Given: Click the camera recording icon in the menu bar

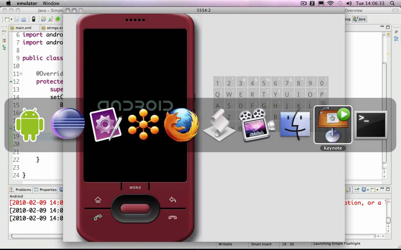Looking at the screenshot, I should tap(304, 3).
